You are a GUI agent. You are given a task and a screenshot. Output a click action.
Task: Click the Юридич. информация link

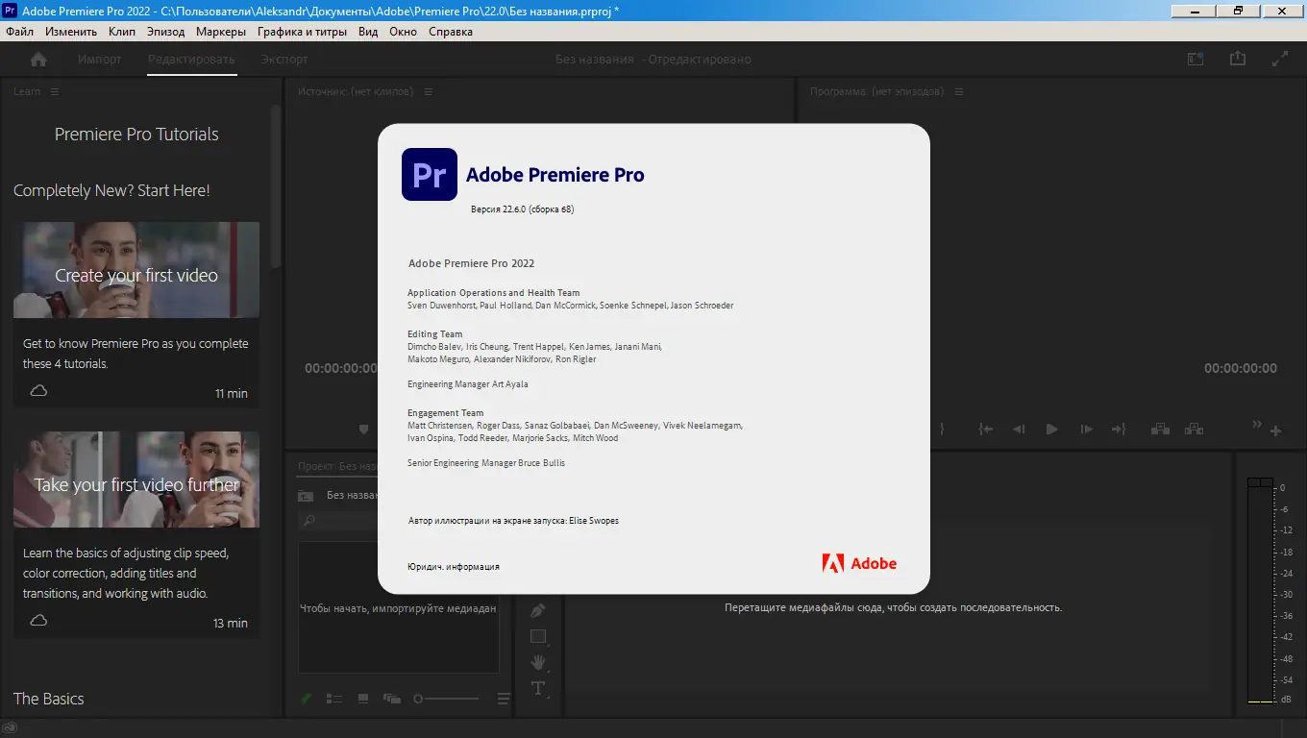pyautogui.click(x=454, y=567)
